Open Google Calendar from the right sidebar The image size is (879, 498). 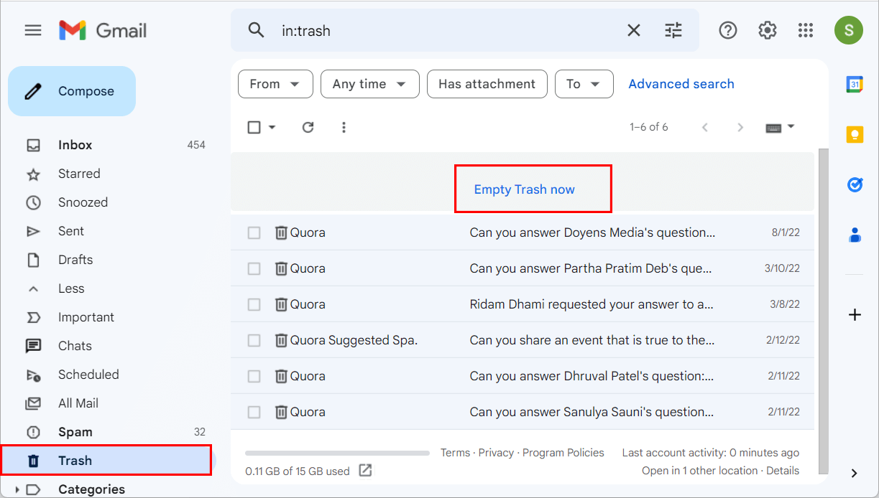[x=854, y=84]
